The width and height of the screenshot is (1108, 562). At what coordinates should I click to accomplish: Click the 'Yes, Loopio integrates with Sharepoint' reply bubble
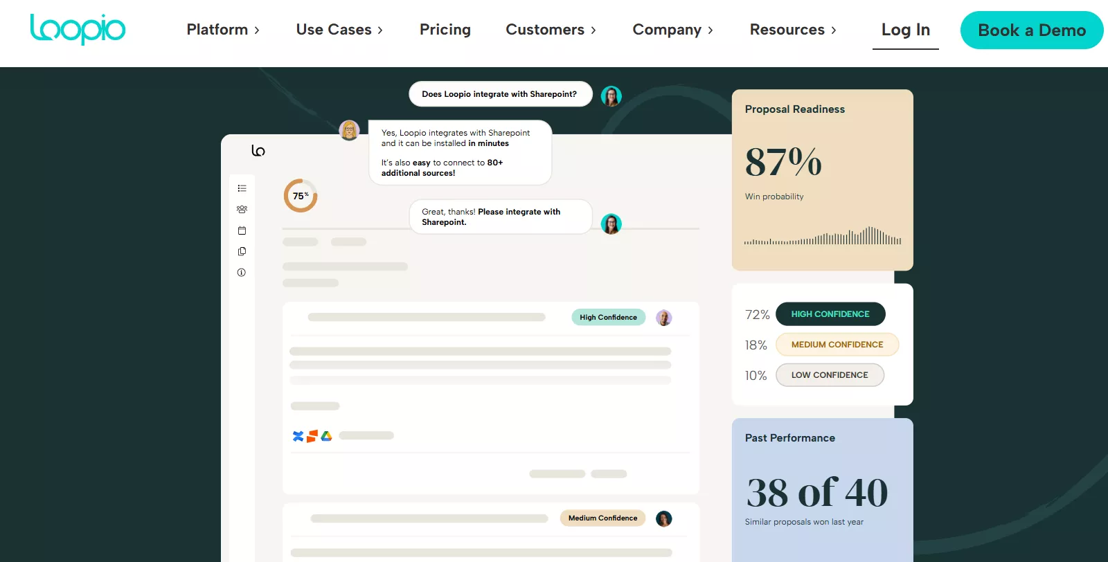[x=460, y=153]
